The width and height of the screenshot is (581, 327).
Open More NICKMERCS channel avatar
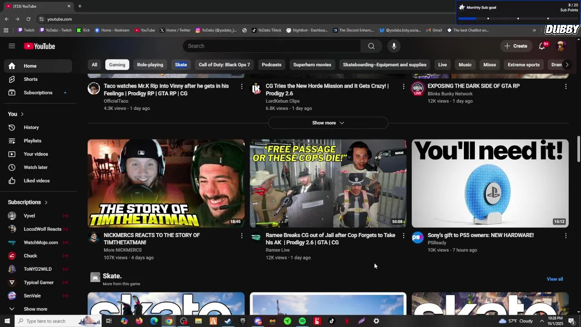tap(94, 238)
